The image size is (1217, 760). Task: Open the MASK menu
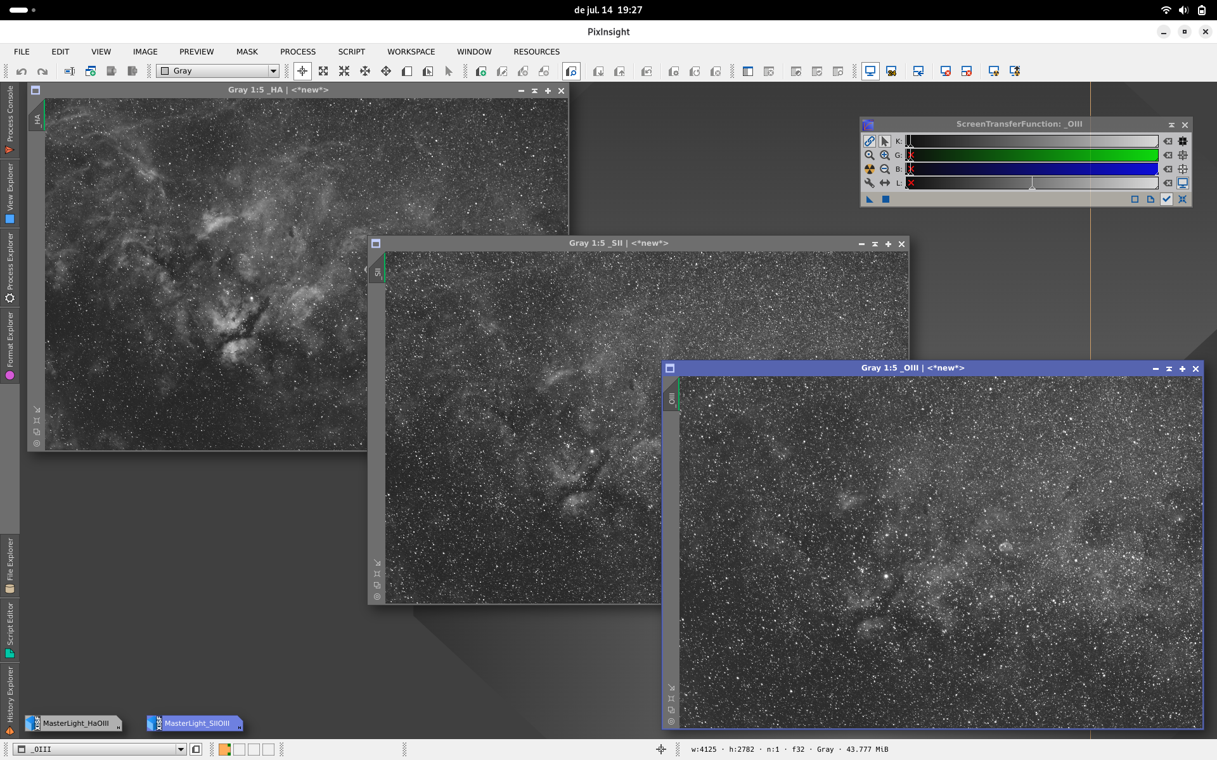(x=247, y=52)
